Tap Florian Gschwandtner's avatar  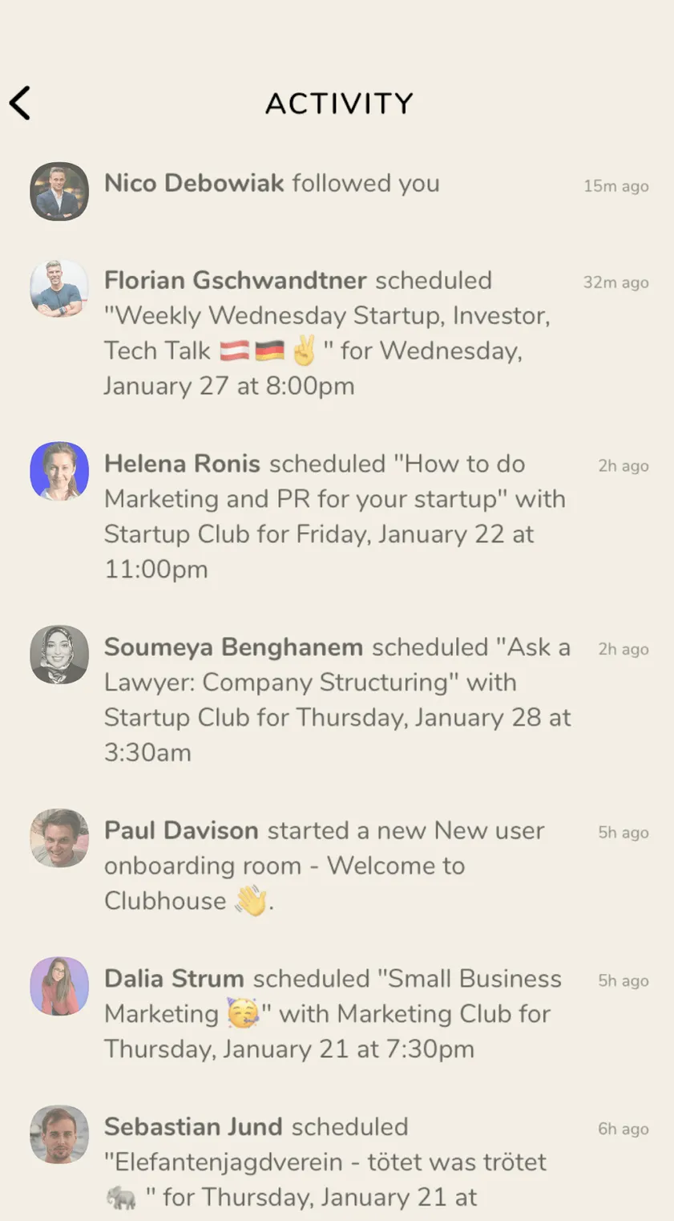[x=59, y=289]
